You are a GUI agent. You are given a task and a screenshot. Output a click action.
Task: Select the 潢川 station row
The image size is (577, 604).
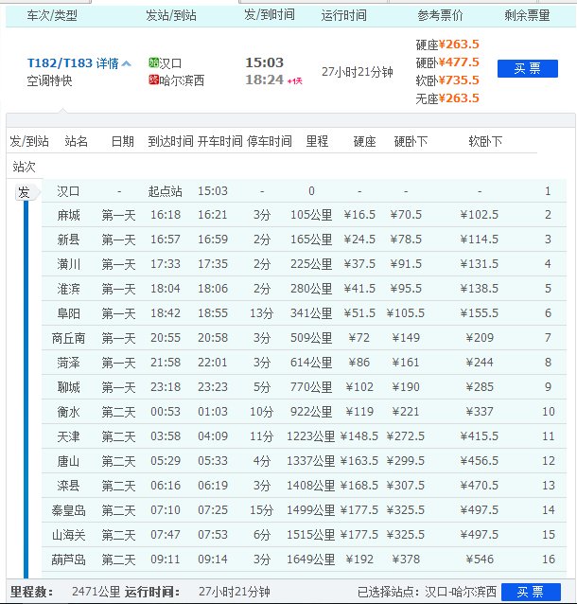tap(304, 264)
